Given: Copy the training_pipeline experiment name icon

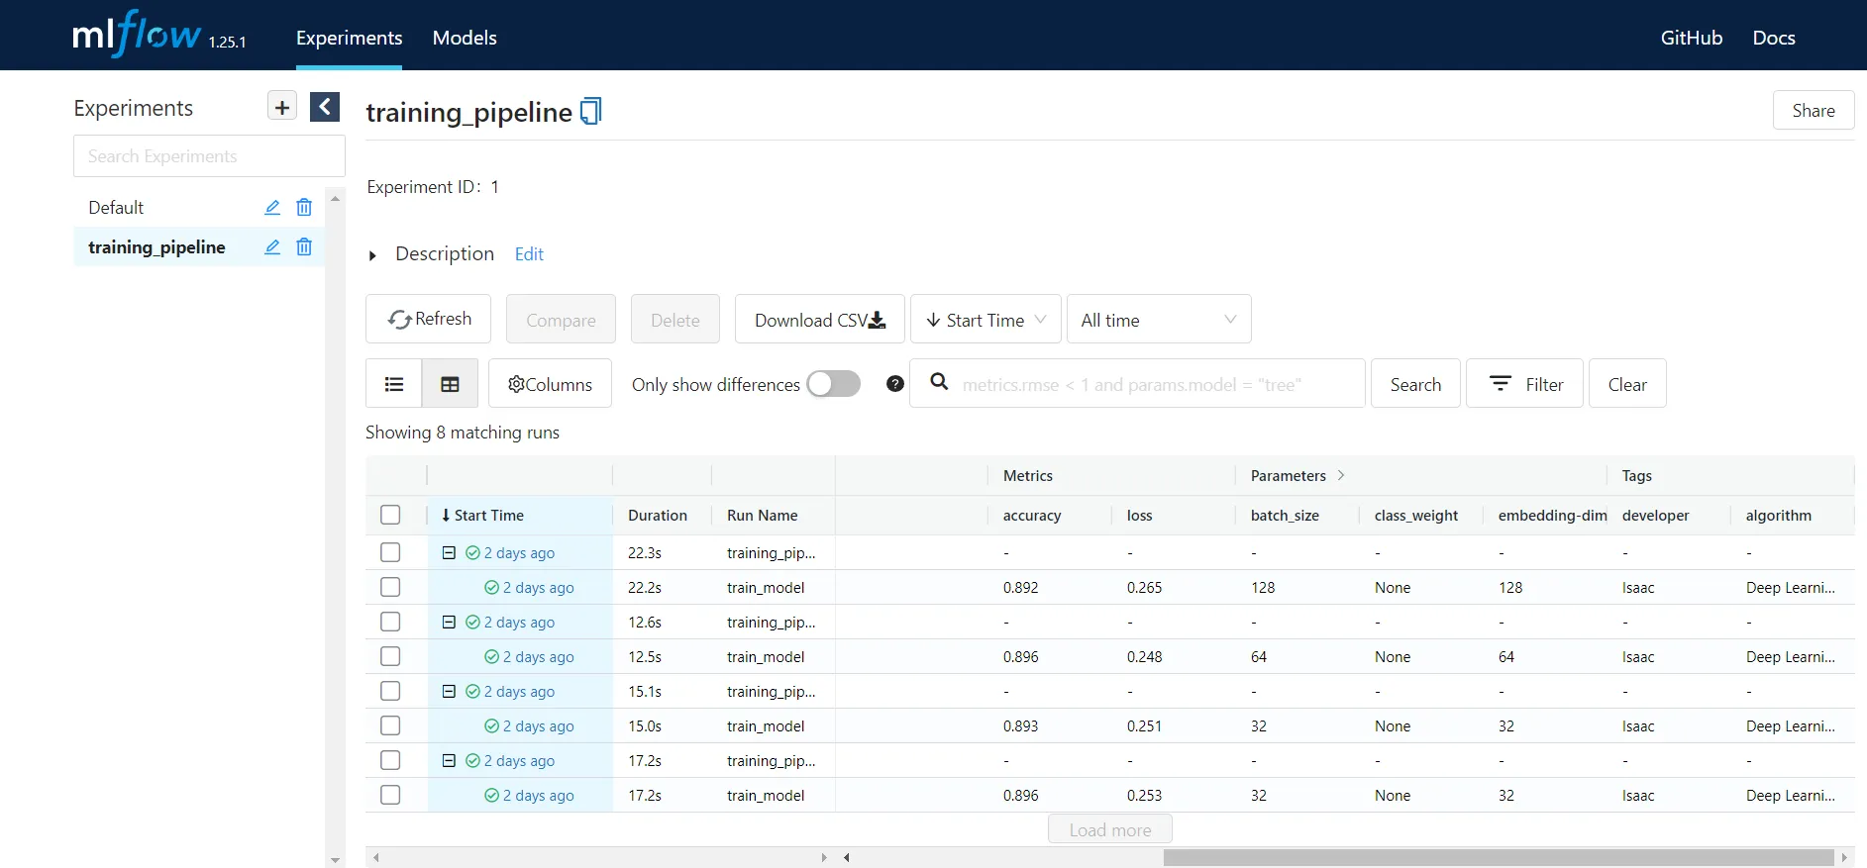Looking at the screenshot, I should point(591,111).
